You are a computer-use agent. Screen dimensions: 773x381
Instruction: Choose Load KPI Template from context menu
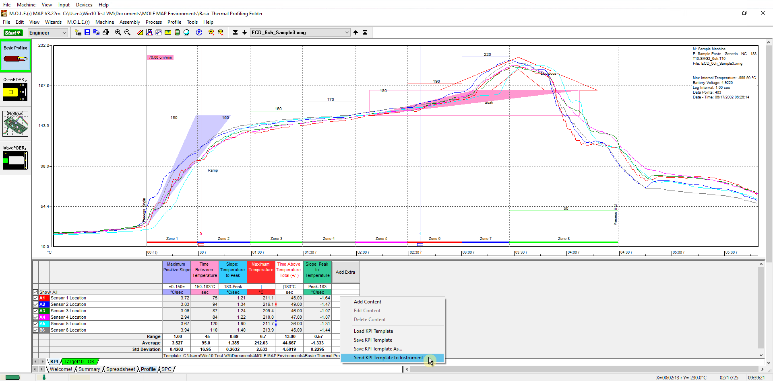coord(393,331)
